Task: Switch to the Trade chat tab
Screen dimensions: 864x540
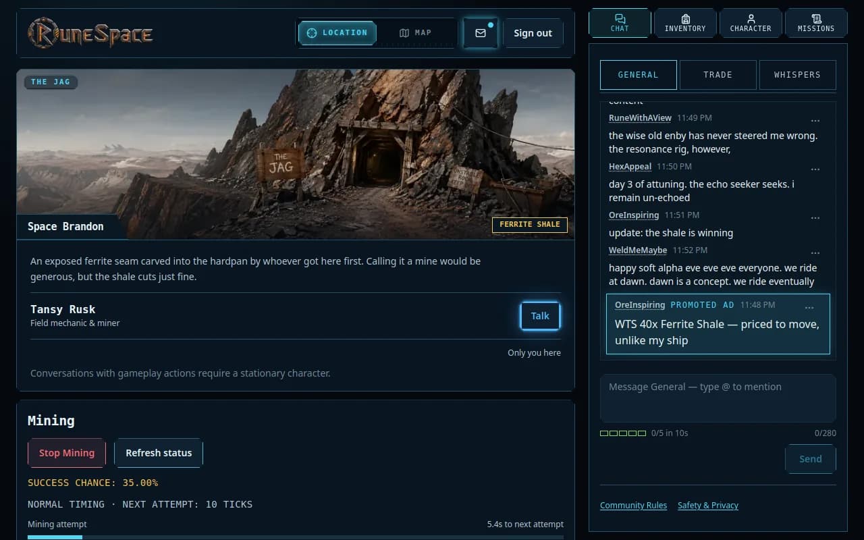Action: 718,75
